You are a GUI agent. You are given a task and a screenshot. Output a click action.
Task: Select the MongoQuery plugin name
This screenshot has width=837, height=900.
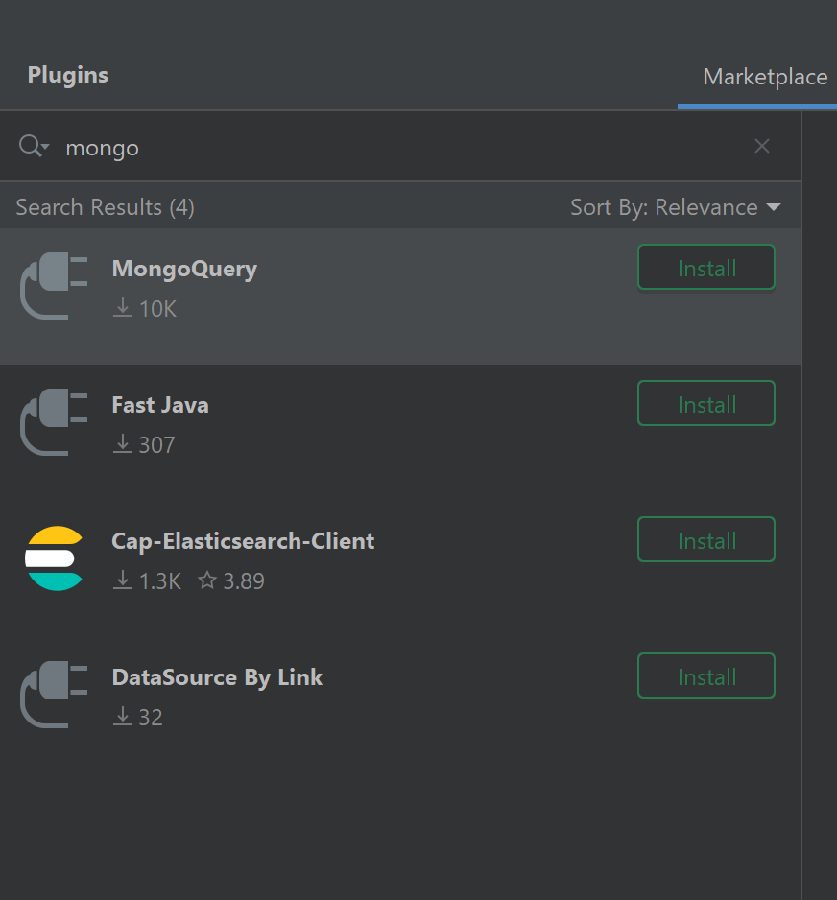[184, 270]
